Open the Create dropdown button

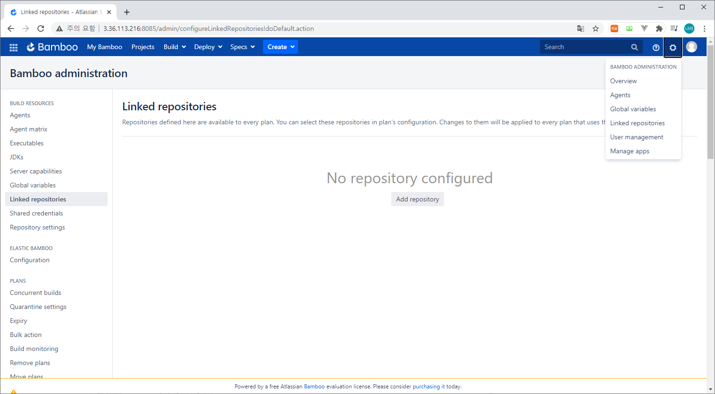[x=280, y=47]
